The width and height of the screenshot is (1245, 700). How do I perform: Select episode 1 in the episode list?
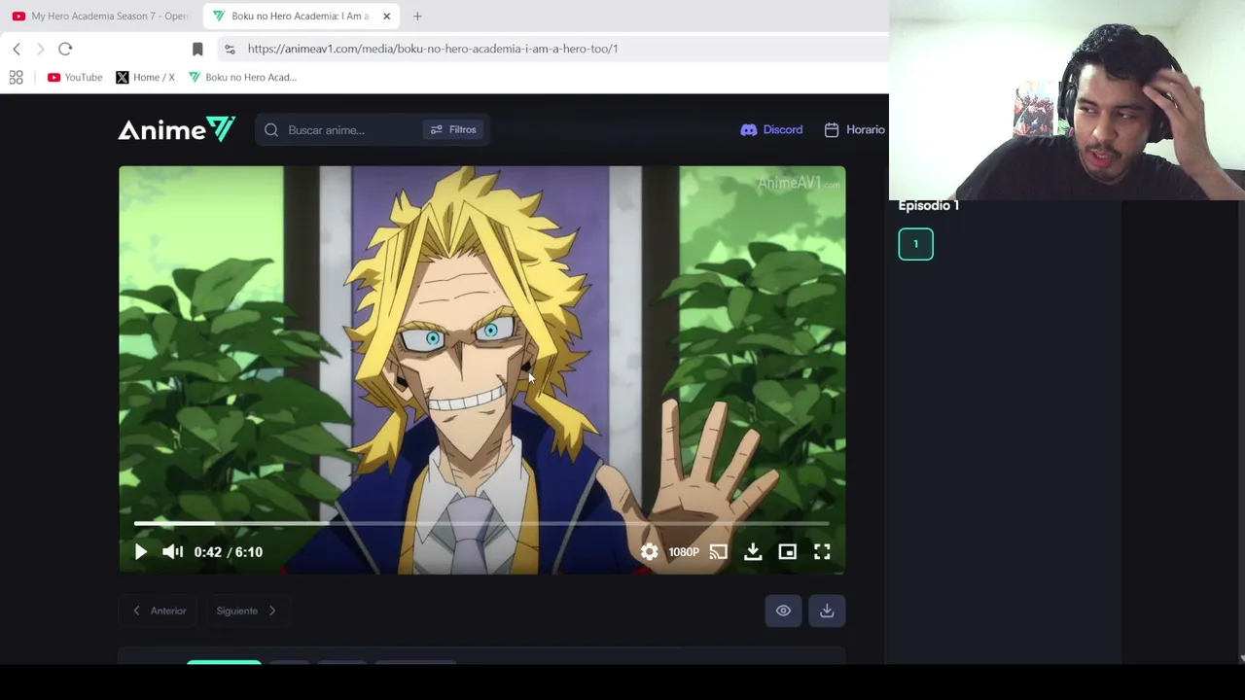[x=915, y=244]
